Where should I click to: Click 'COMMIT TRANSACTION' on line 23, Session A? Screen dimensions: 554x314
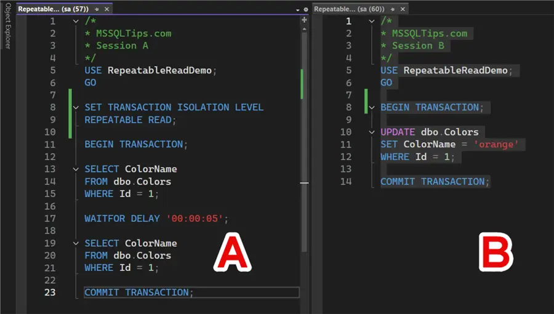click(137, 292)
